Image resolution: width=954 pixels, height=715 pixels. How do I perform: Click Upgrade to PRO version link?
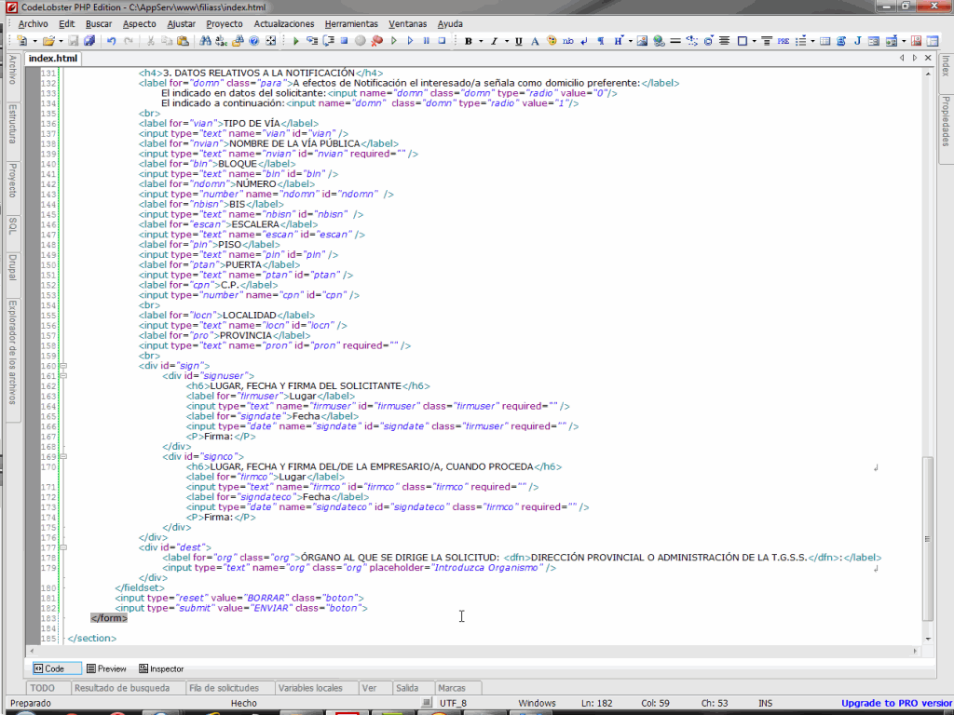[896, 703]
